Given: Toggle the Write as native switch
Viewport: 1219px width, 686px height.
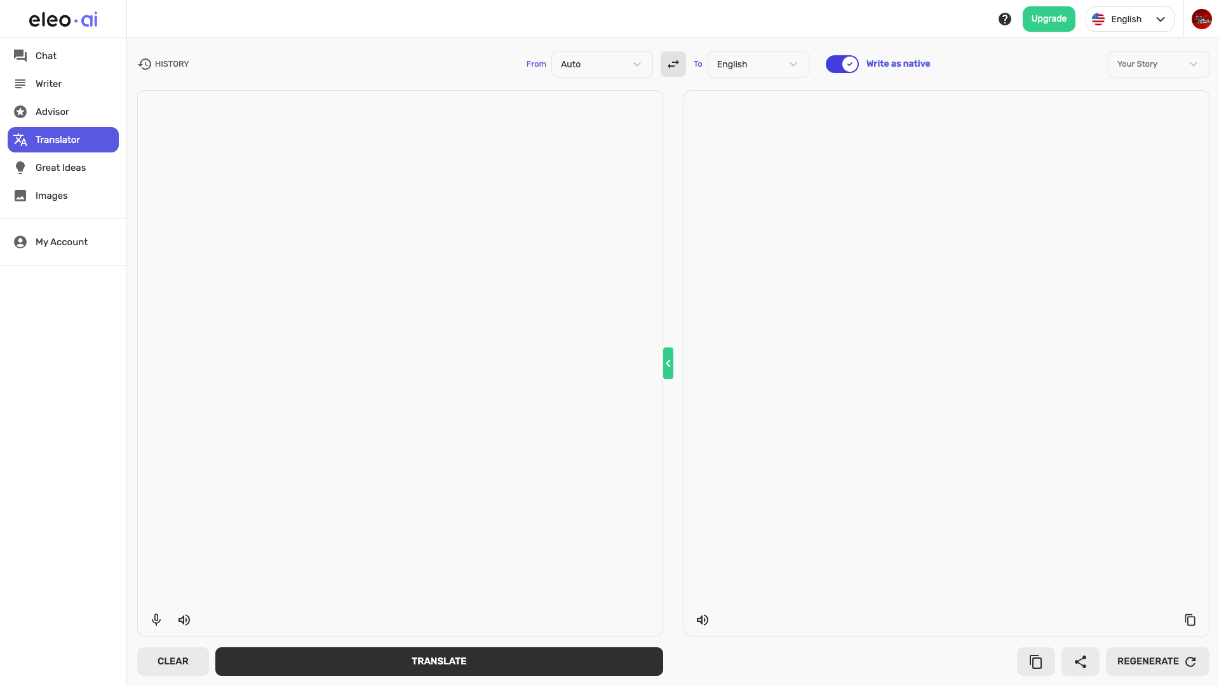Looking at the screenshot, I should click(x=842, y=64).
